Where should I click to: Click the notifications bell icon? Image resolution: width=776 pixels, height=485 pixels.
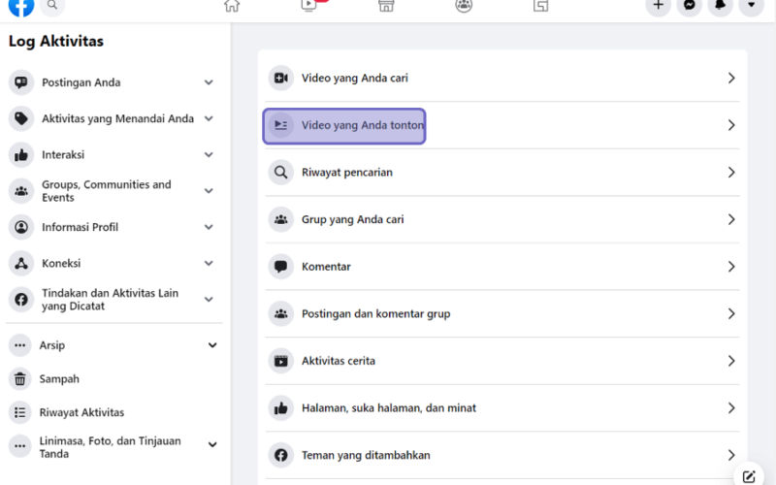click(720, 5)
